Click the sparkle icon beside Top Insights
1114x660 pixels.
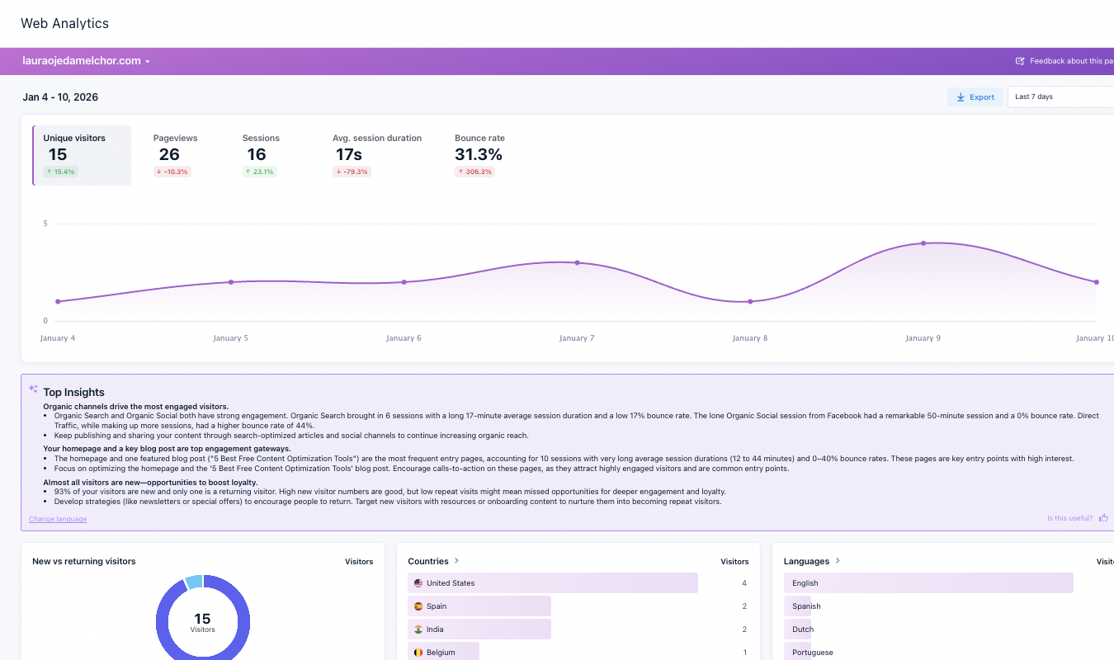point(32,388)
